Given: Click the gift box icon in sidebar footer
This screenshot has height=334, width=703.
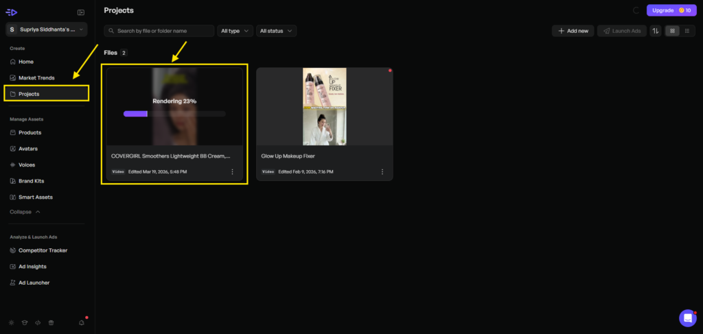Looking at the screenshot, I should [x=50, y=322].
